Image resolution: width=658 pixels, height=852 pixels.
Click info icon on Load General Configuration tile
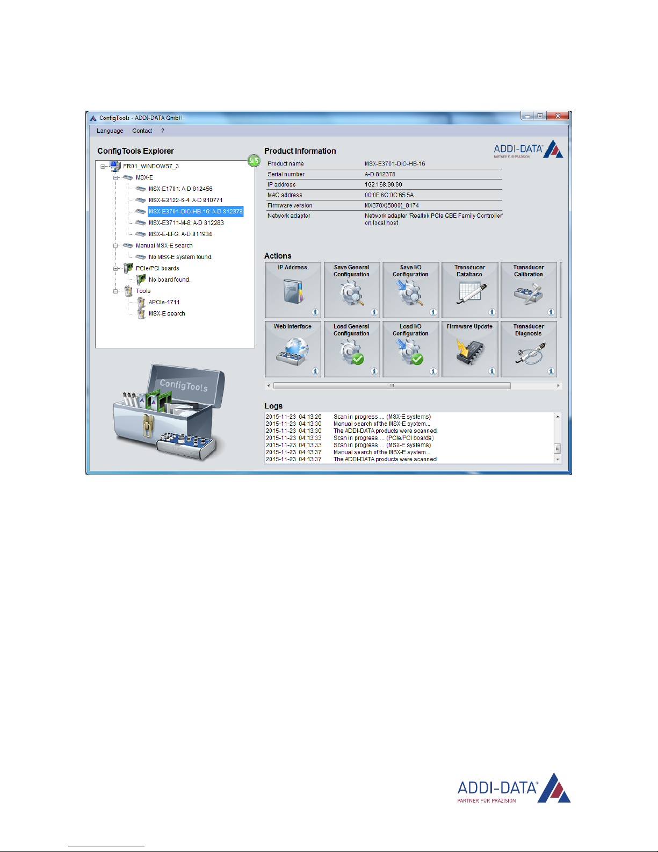click(x=374, y=371)
